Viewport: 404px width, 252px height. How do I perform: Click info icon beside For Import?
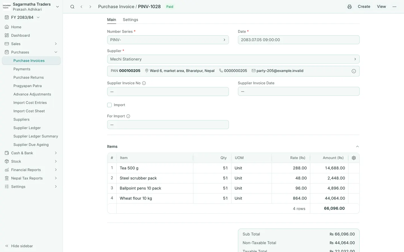click(128, 116)
